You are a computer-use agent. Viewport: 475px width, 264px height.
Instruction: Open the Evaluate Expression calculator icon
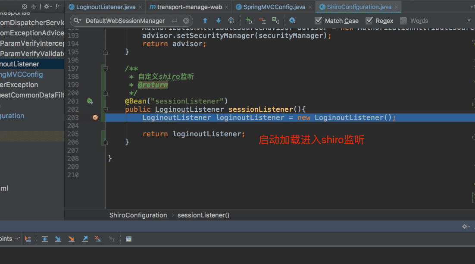[x=128, y=239]
